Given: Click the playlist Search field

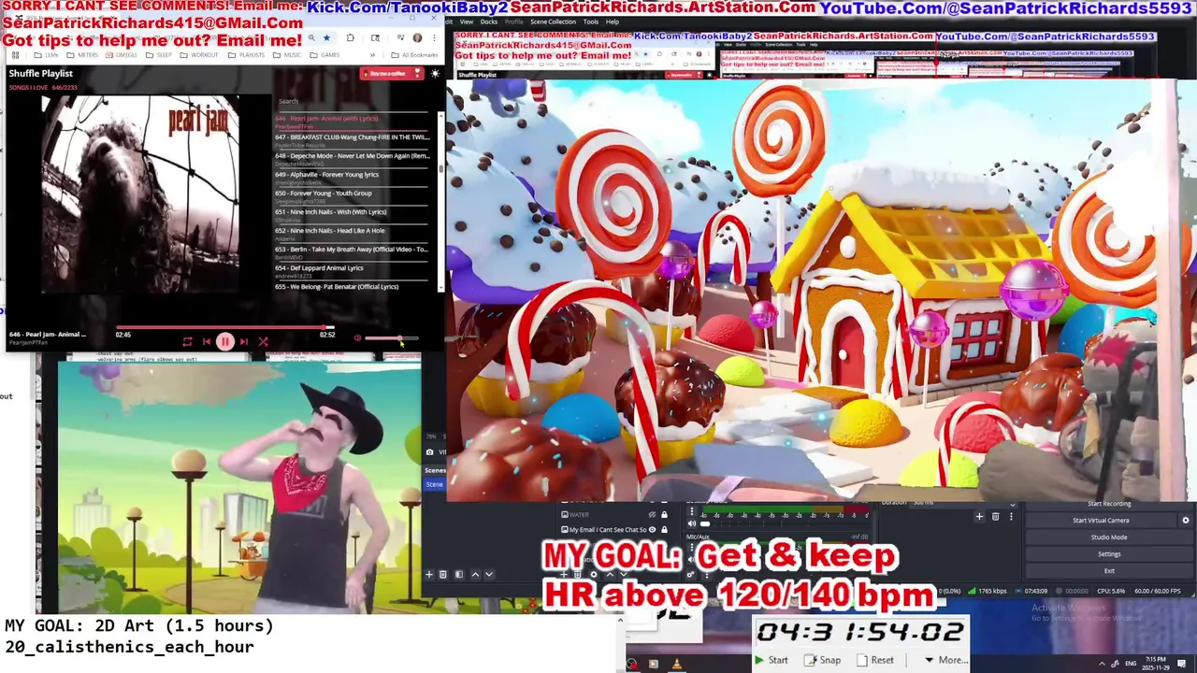Looking at the screenshot, I should pos(352,101).
